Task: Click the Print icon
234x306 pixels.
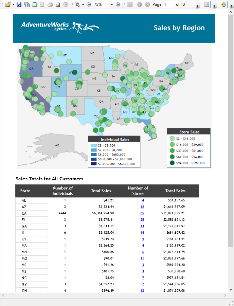Action: (50, 4)
